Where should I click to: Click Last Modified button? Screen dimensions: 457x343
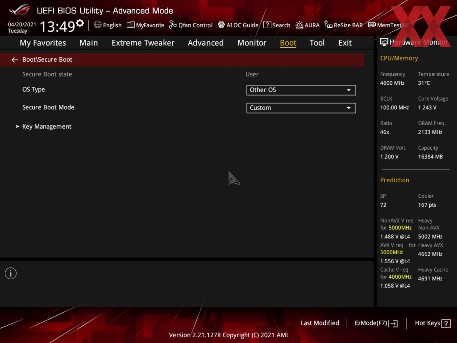[320, 323]
